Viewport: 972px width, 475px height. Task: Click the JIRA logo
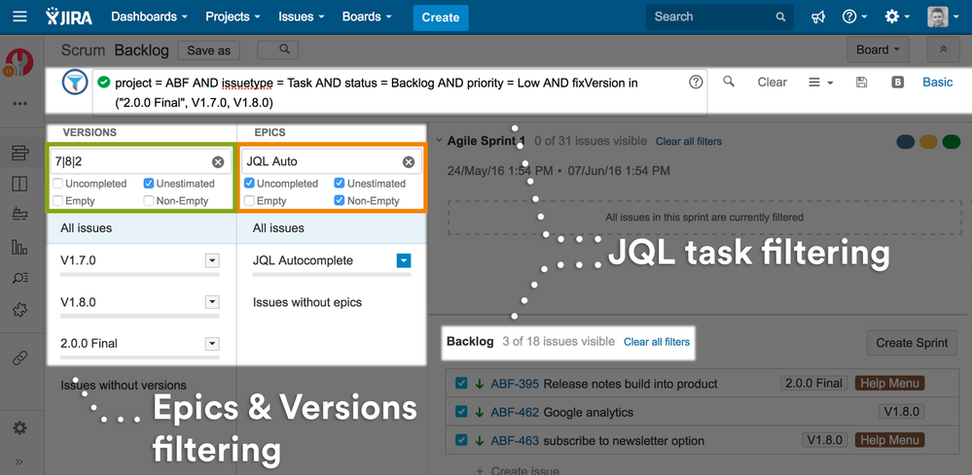pyautogui.click(x=69, y=17)
